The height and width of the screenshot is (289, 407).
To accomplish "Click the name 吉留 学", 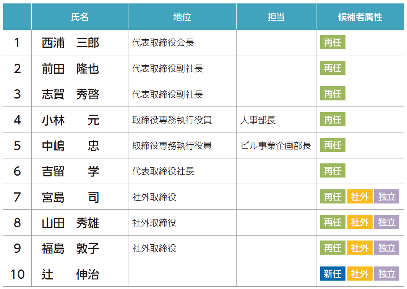I will click(70, 171).
